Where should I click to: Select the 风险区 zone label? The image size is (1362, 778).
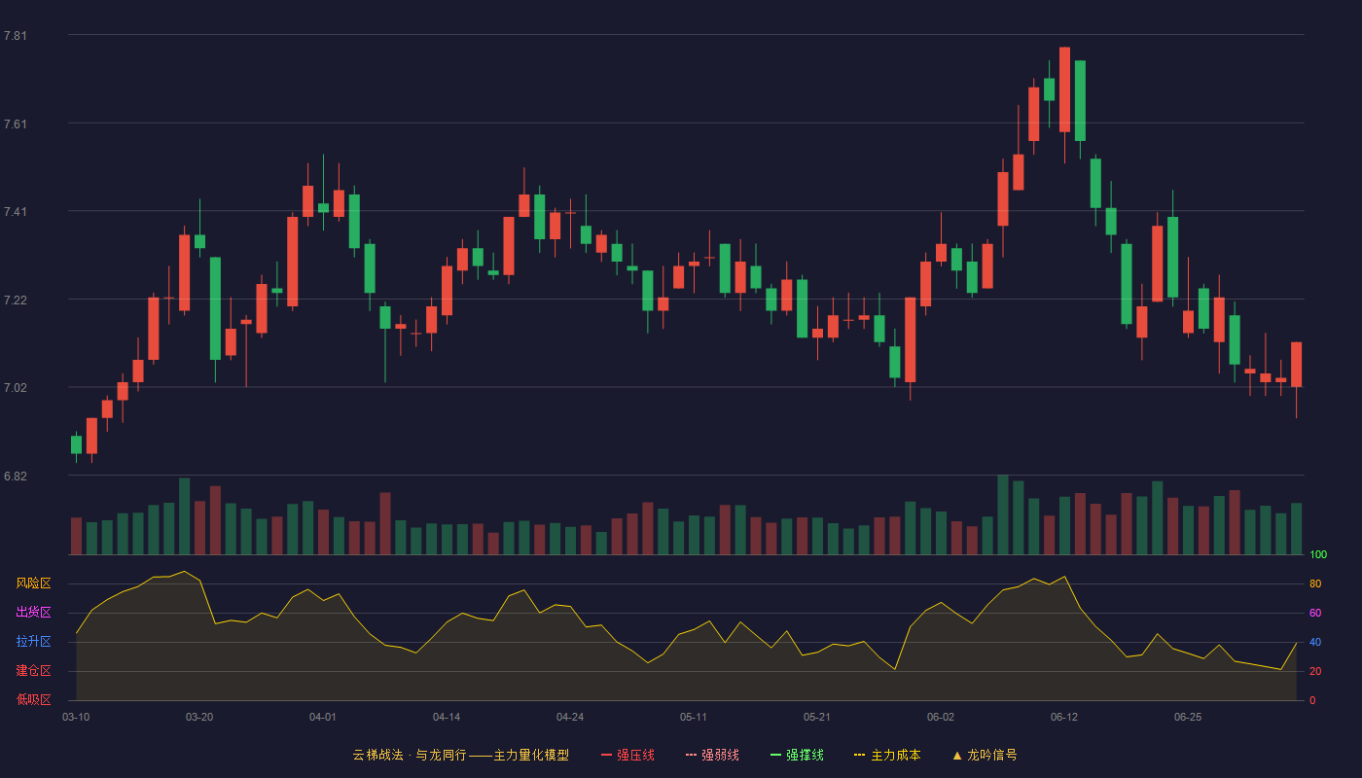33,583
